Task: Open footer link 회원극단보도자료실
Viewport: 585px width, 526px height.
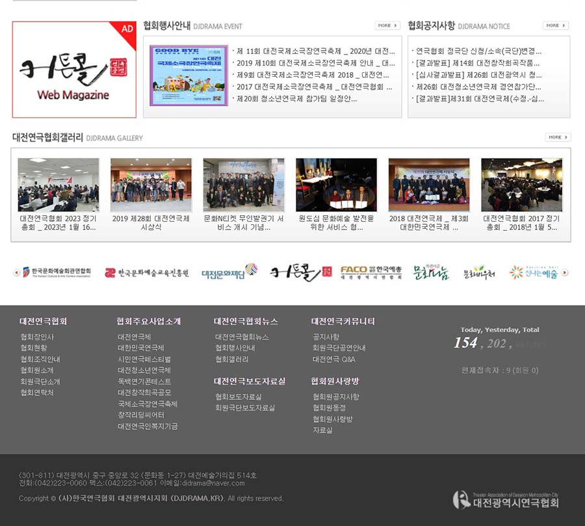Action: click(x=245, y=408)
